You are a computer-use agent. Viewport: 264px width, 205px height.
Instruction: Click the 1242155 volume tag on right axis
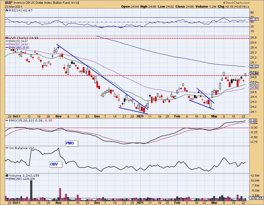pos(256,198)
